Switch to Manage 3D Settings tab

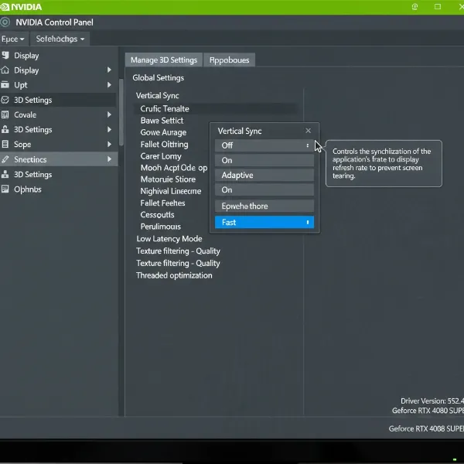164,60
